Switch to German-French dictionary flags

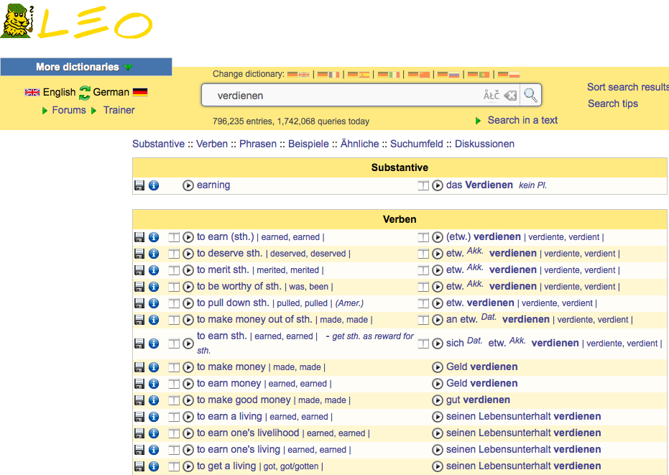point(328,73)
